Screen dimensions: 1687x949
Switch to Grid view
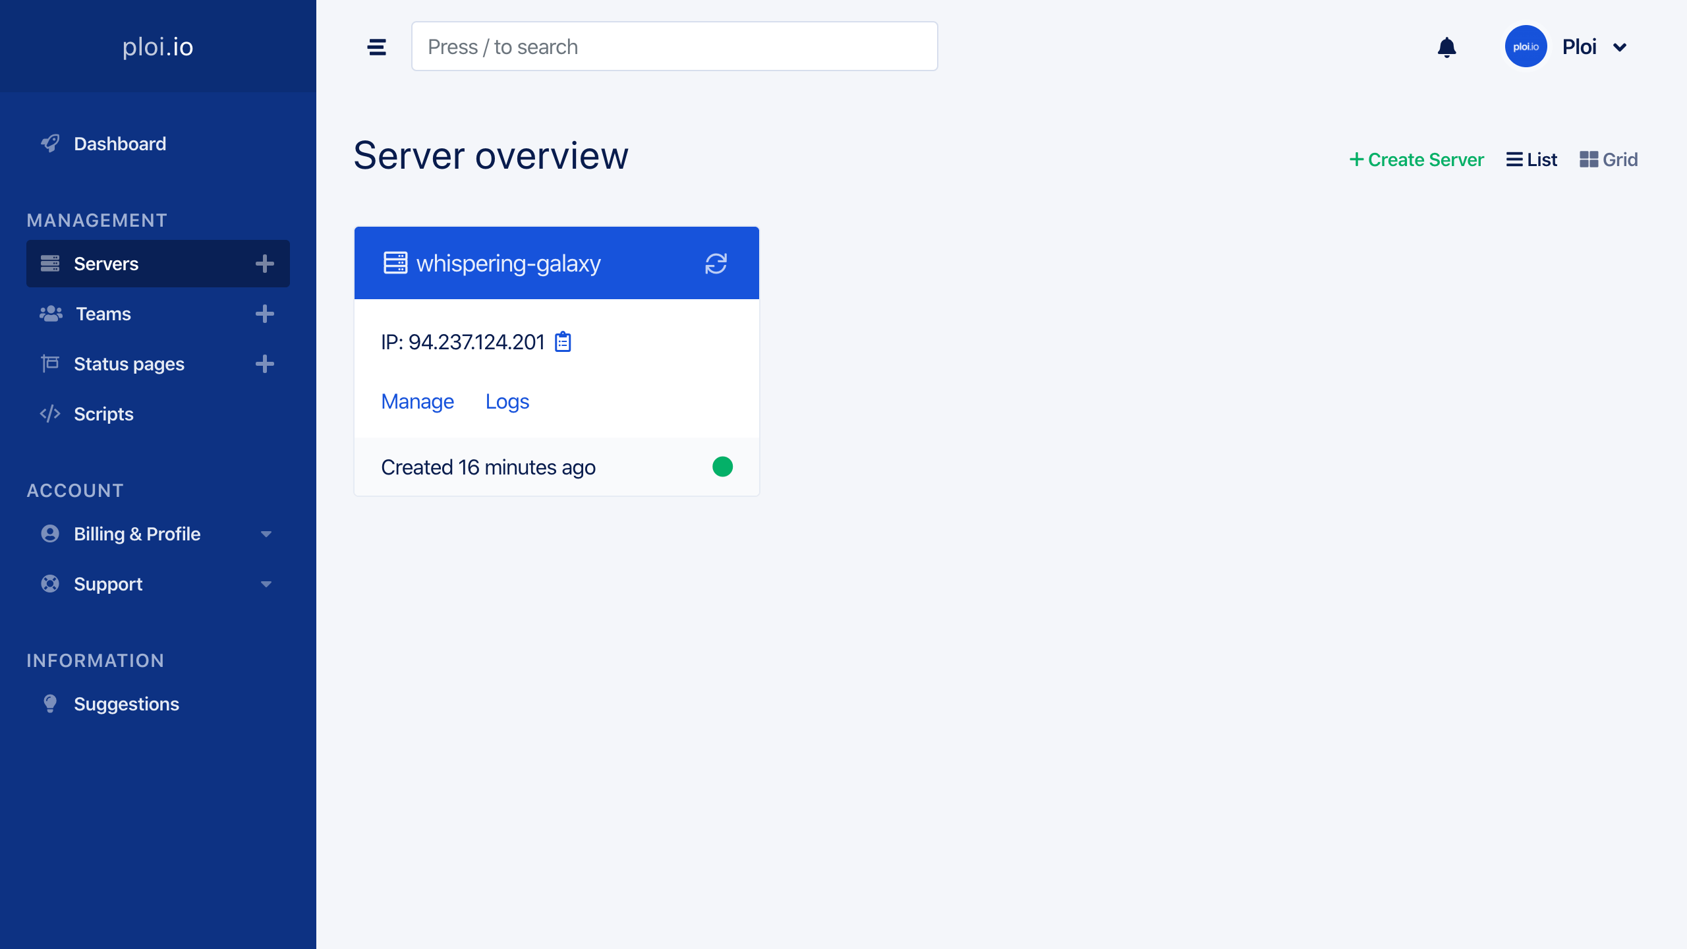click(x=1608, y=159)
